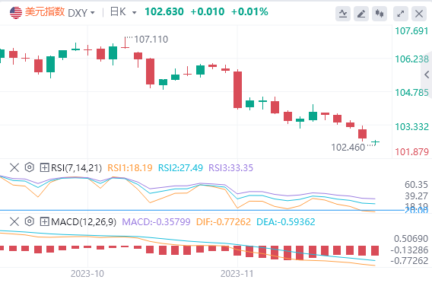The width and height of the screenshot is (432, 283).
Task: Click the RSI1:18.19 value
Action: [x=130, y=167]
